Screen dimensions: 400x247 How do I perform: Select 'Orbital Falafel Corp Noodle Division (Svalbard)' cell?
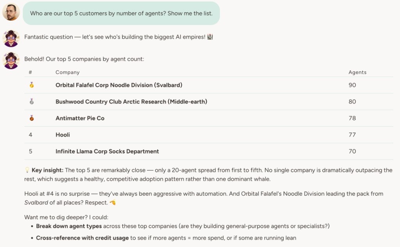[119, 85]
